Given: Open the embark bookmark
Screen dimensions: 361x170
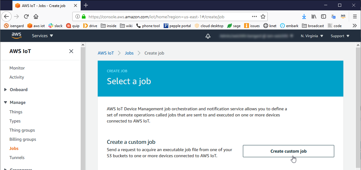Looking at the screenshot, I should pyautogui.click(x=289, y=26).
